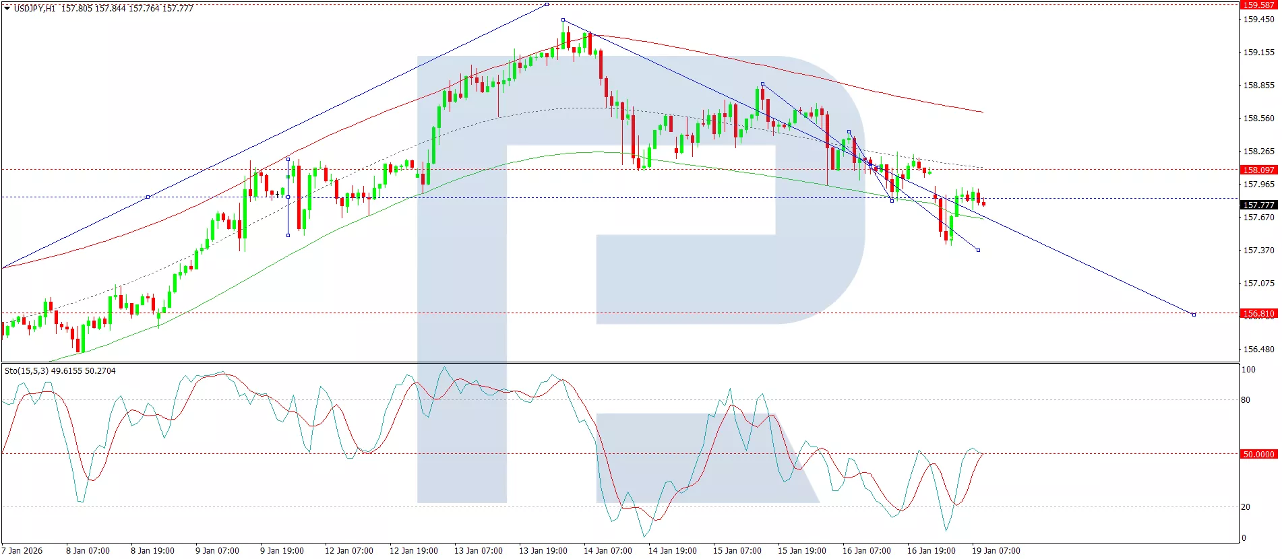Grab the long descending trendline's starting handle
This screenshot has width=1282, height=559.
pyautogui.click(x=563, y=20)
